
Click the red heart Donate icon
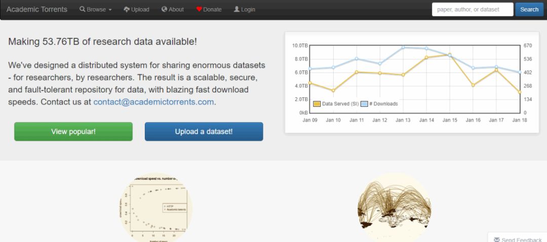pos(199,10)
